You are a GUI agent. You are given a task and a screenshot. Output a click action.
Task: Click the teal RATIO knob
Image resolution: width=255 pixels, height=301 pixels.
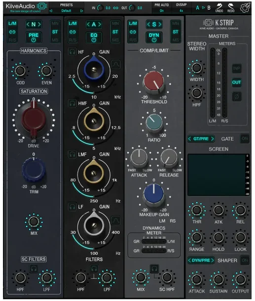(154, 123)
